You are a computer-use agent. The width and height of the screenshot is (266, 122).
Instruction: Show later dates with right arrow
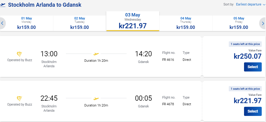click(263, 23)
